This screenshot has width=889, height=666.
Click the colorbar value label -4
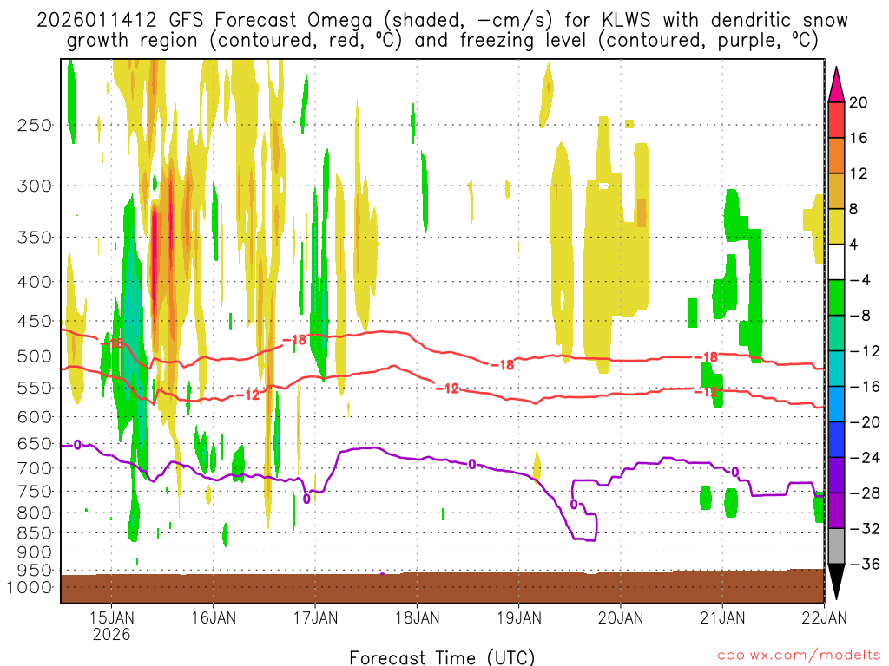click(859, 280)
